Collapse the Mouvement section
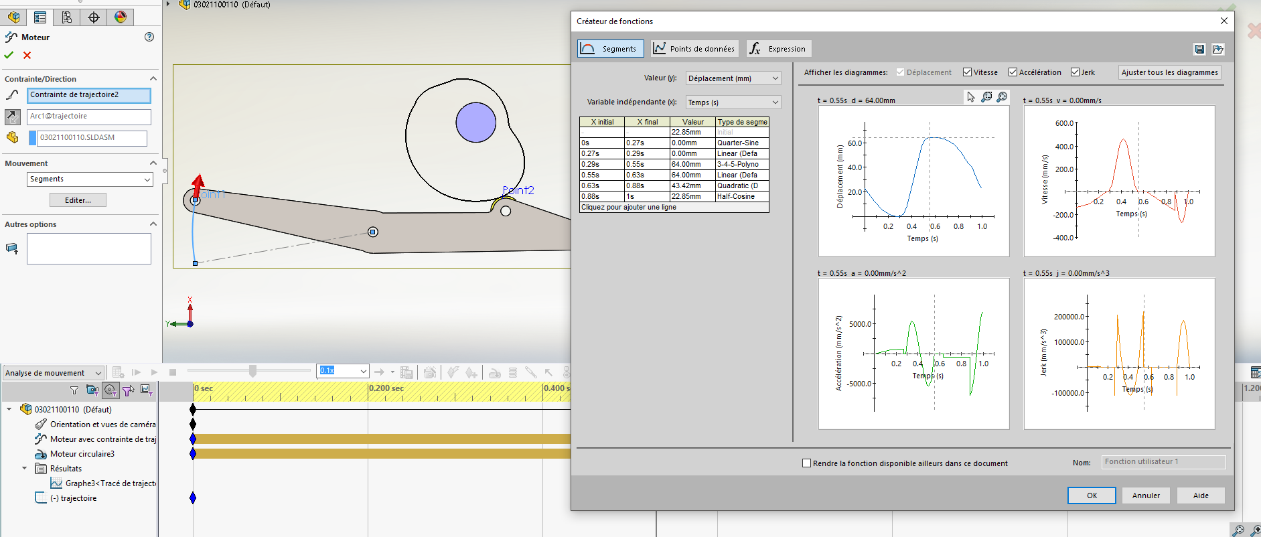1261x537 pixels. pos(153,163)
